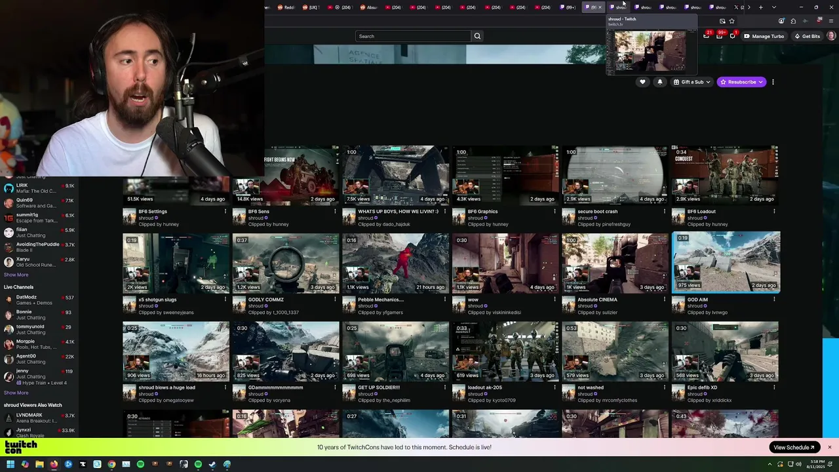Dismiss the TwitchCon banner

[x=829, y=447]
